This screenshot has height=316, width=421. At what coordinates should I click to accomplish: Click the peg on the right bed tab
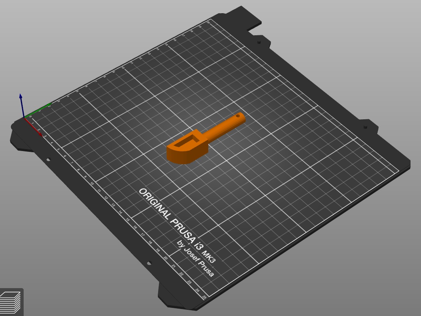tap(365, 127)
